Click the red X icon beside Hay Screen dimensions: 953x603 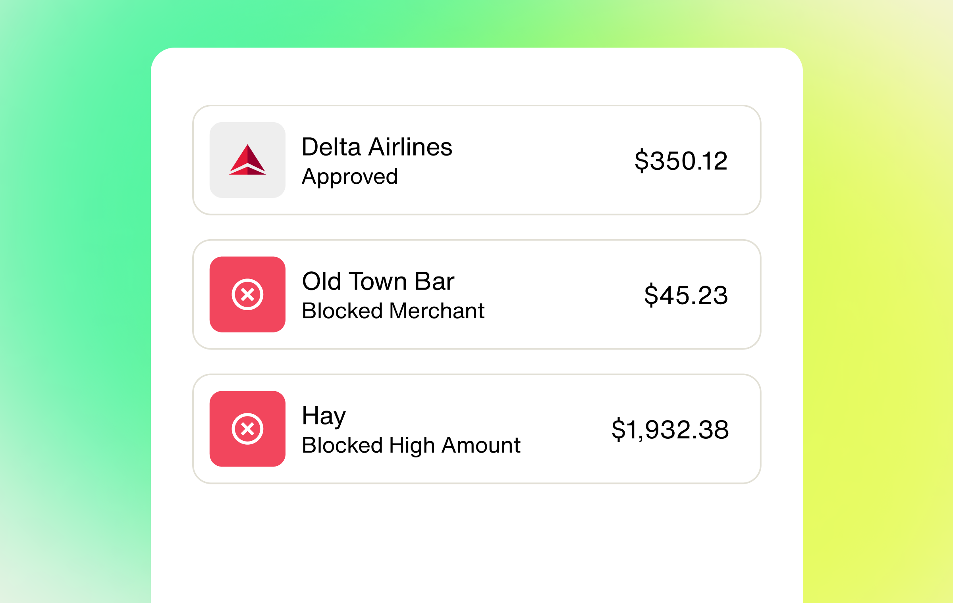pos(247,429)
